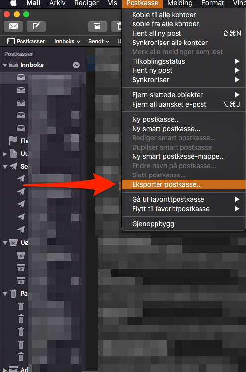Open the Sendt favorites dropdown
Screen dimensions: 246x372
pos(99,41)
